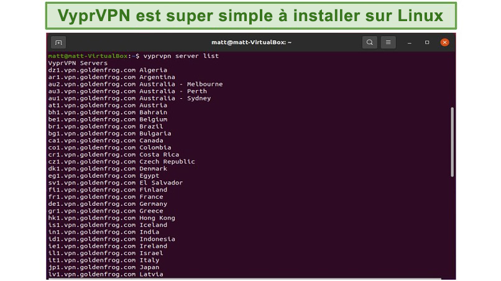Select the France server row

[106, 196]
